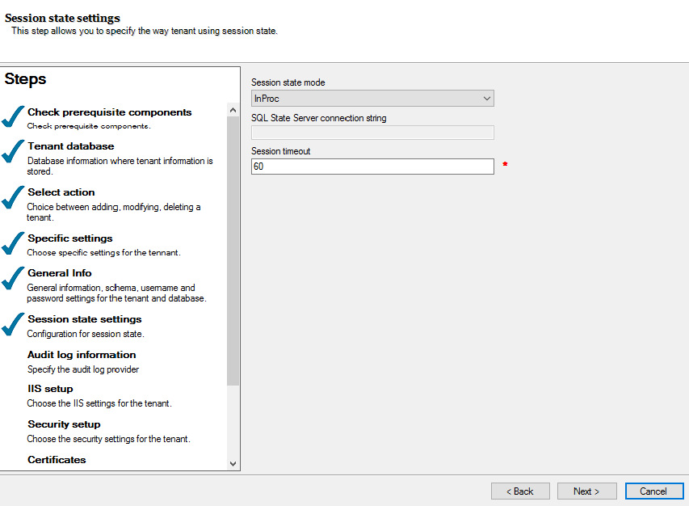Click inside the Session timeout field

tap(372, 167)
